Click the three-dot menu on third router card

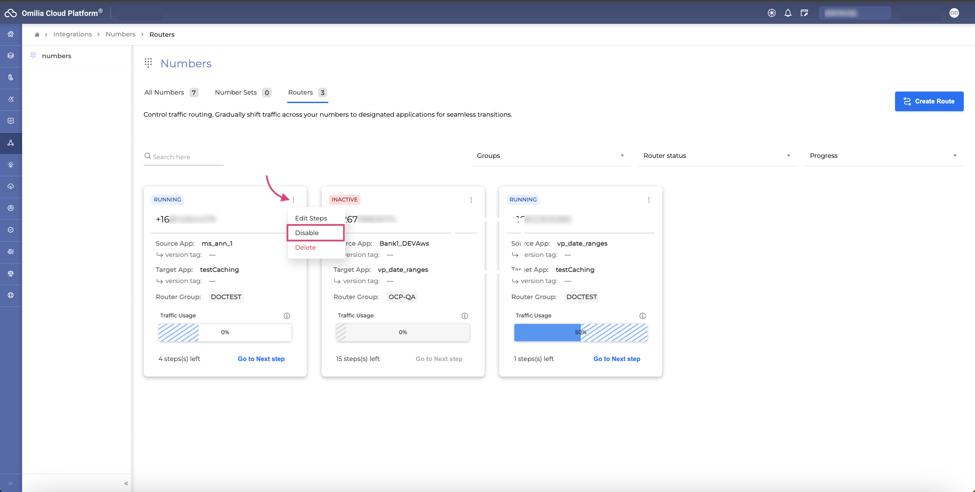point(649,200)
